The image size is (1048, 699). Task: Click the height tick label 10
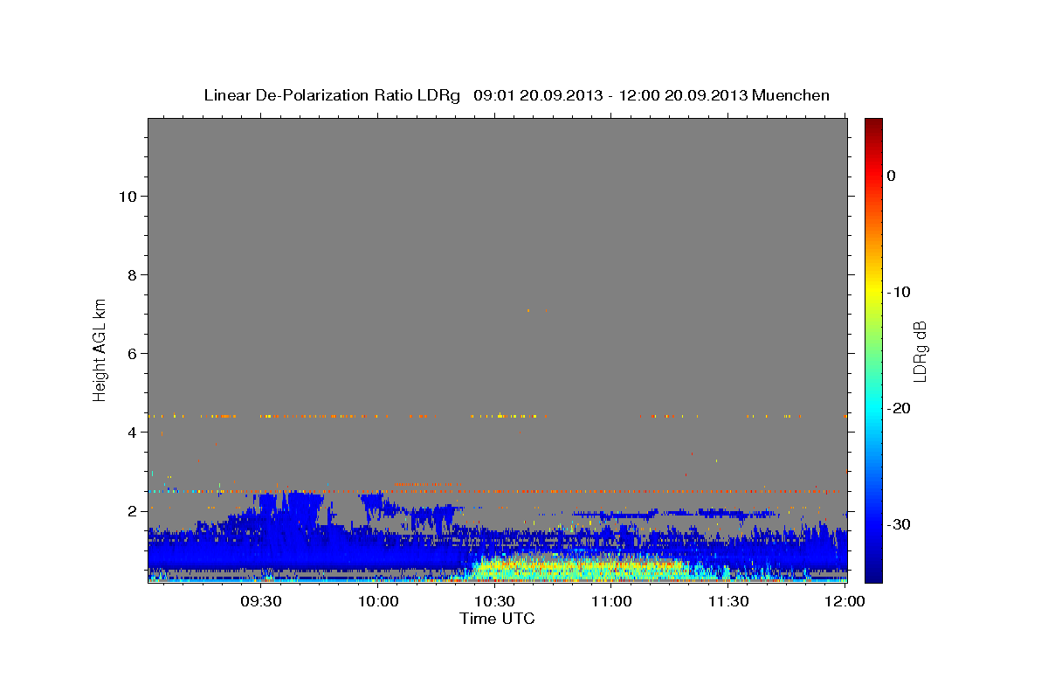[x=128, y=197]
